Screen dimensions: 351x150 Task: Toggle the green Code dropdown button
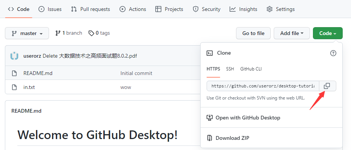328,33
